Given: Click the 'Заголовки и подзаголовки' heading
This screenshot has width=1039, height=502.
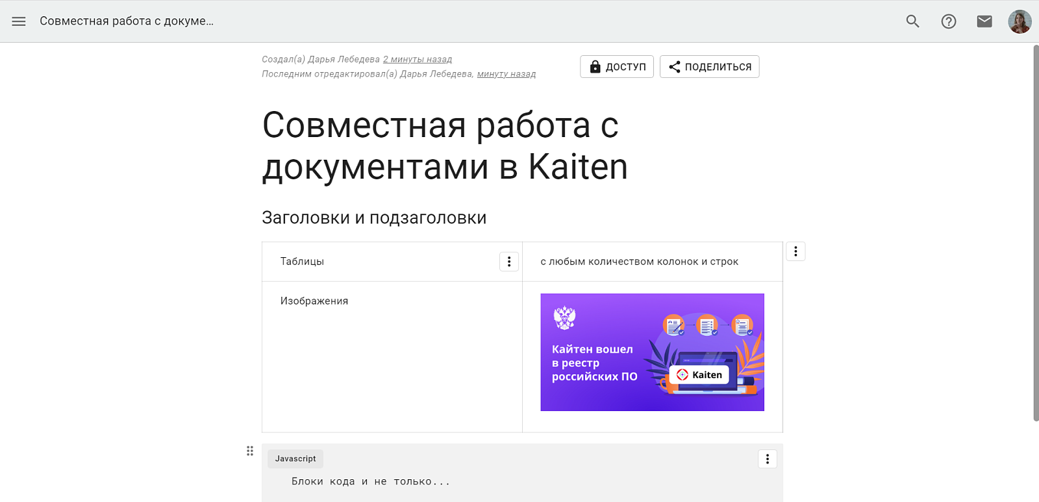Looking at the screenshot, I should point(374,218).
